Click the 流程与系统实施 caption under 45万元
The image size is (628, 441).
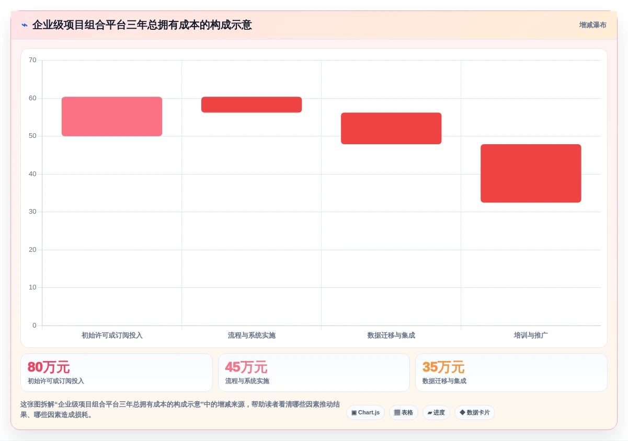point(247,381)
